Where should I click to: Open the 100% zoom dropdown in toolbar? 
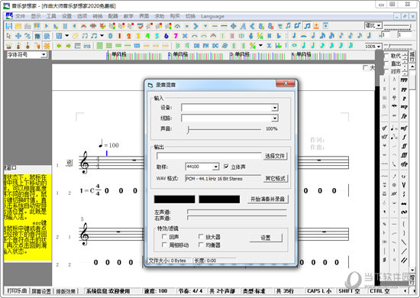tap(379, 46)
